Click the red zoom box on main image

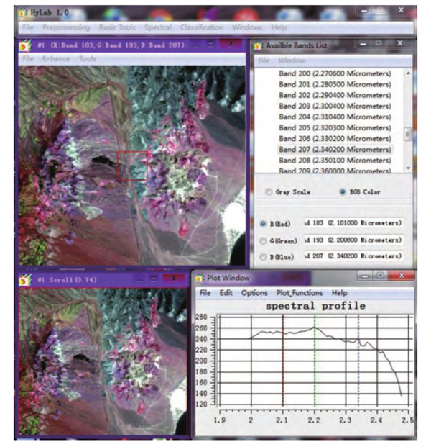coord(132,166)
